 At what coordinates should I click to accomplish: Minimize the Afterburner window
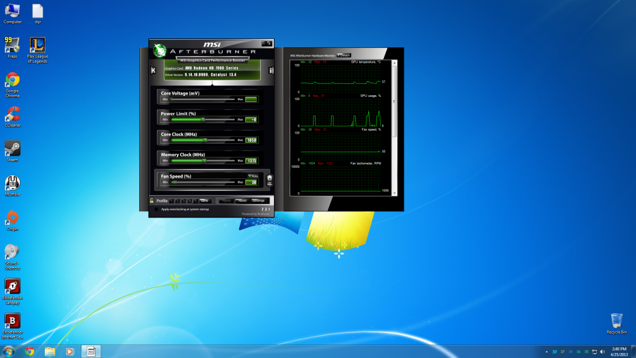click(x=264, y=43)
